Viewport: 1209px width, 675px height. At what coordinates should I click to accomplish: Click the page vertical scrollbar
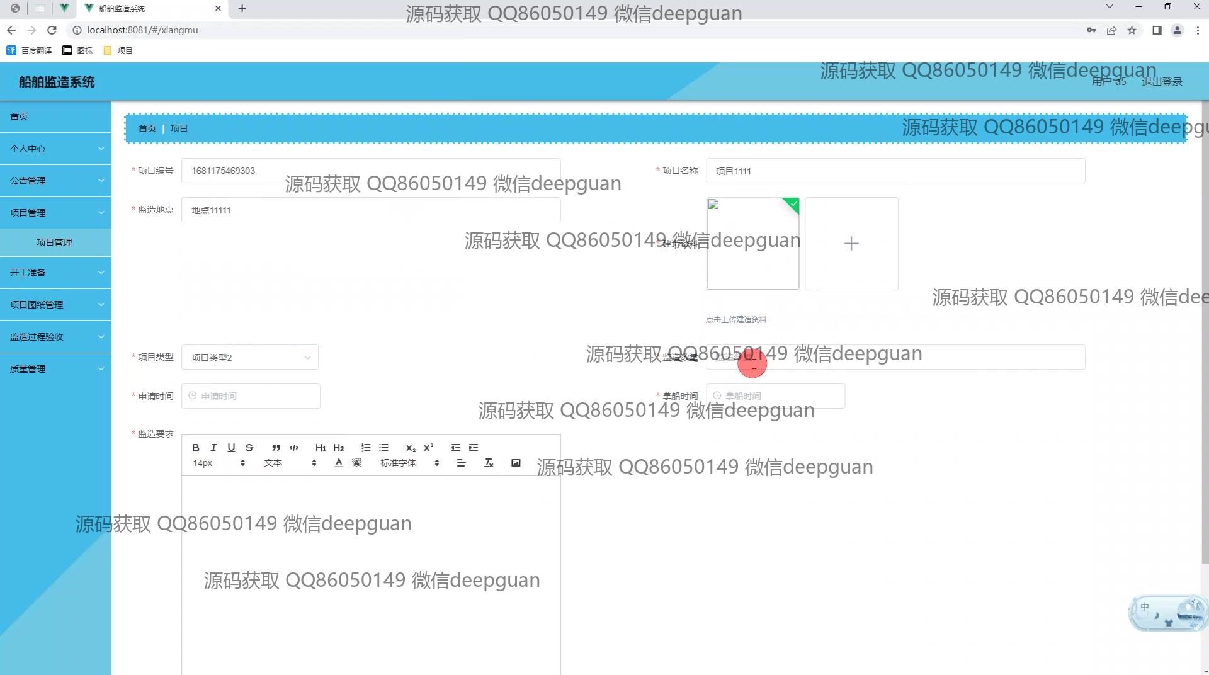[1205, 332]
